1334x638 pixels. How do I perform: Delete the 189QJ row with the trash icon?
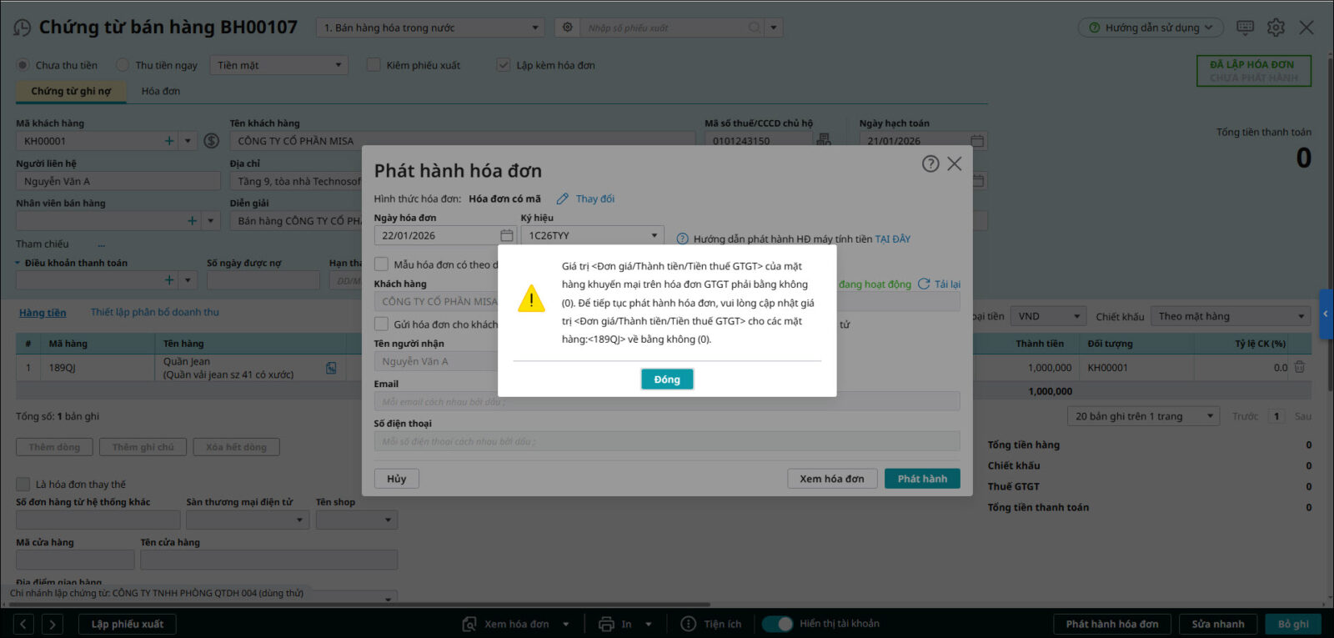point(1299,367)
